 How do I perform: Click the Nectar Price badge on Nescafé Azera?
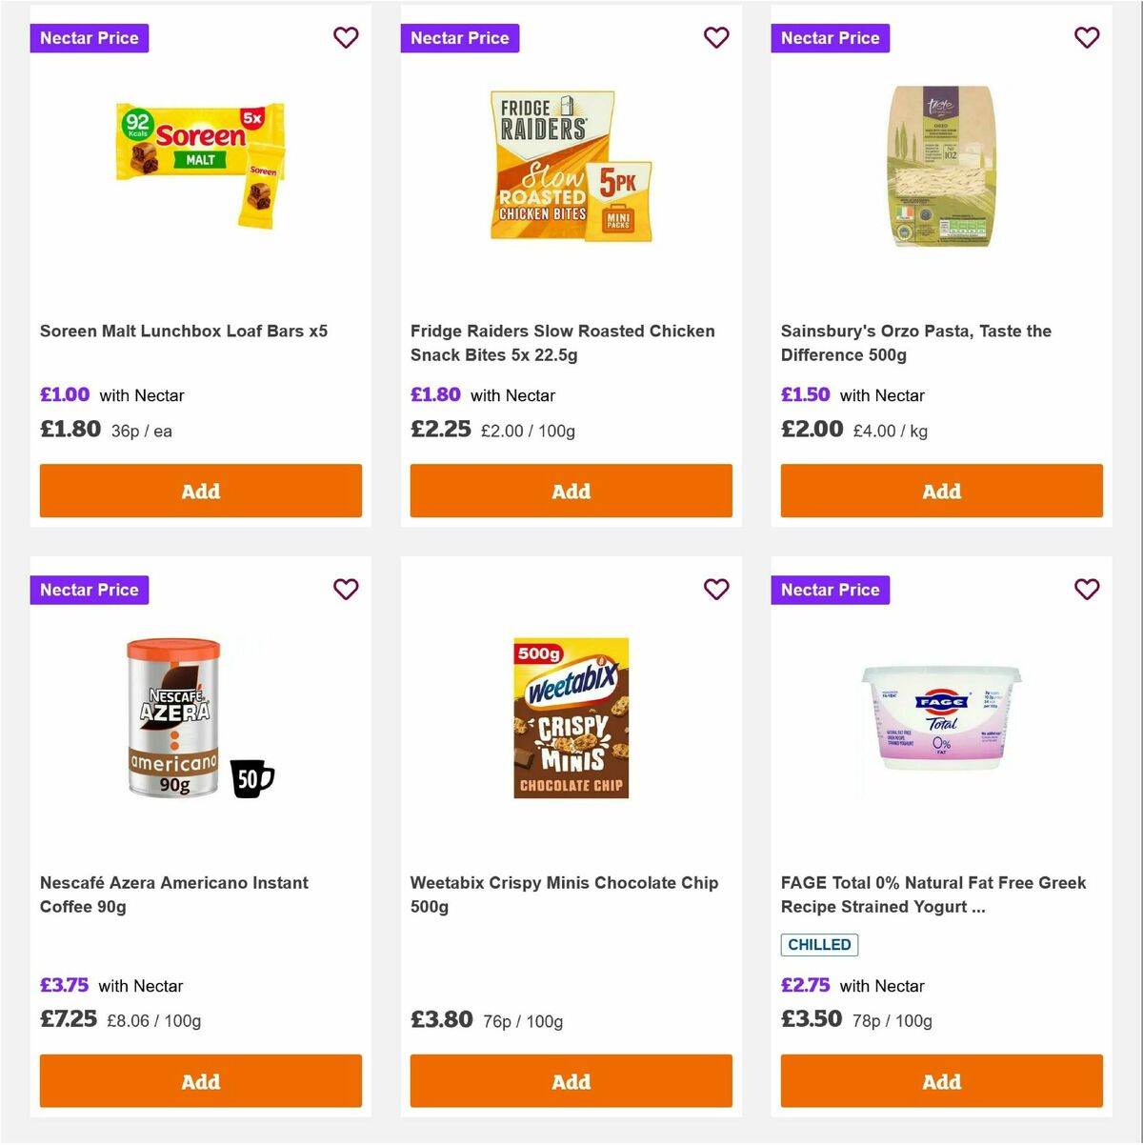click(89, 590)
